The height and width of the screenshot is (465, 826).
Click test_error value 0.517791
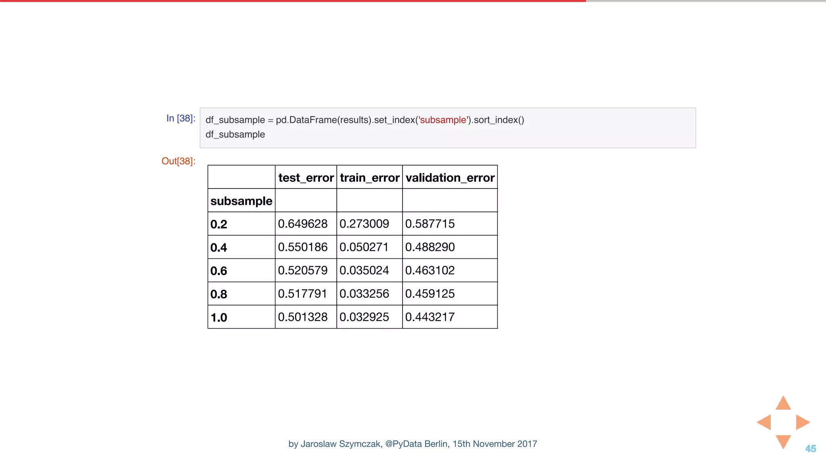[302, 294]
